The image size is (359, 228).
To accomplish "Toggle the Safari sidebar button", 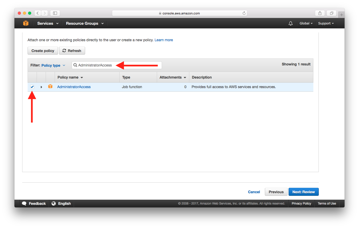I will 55,13.
